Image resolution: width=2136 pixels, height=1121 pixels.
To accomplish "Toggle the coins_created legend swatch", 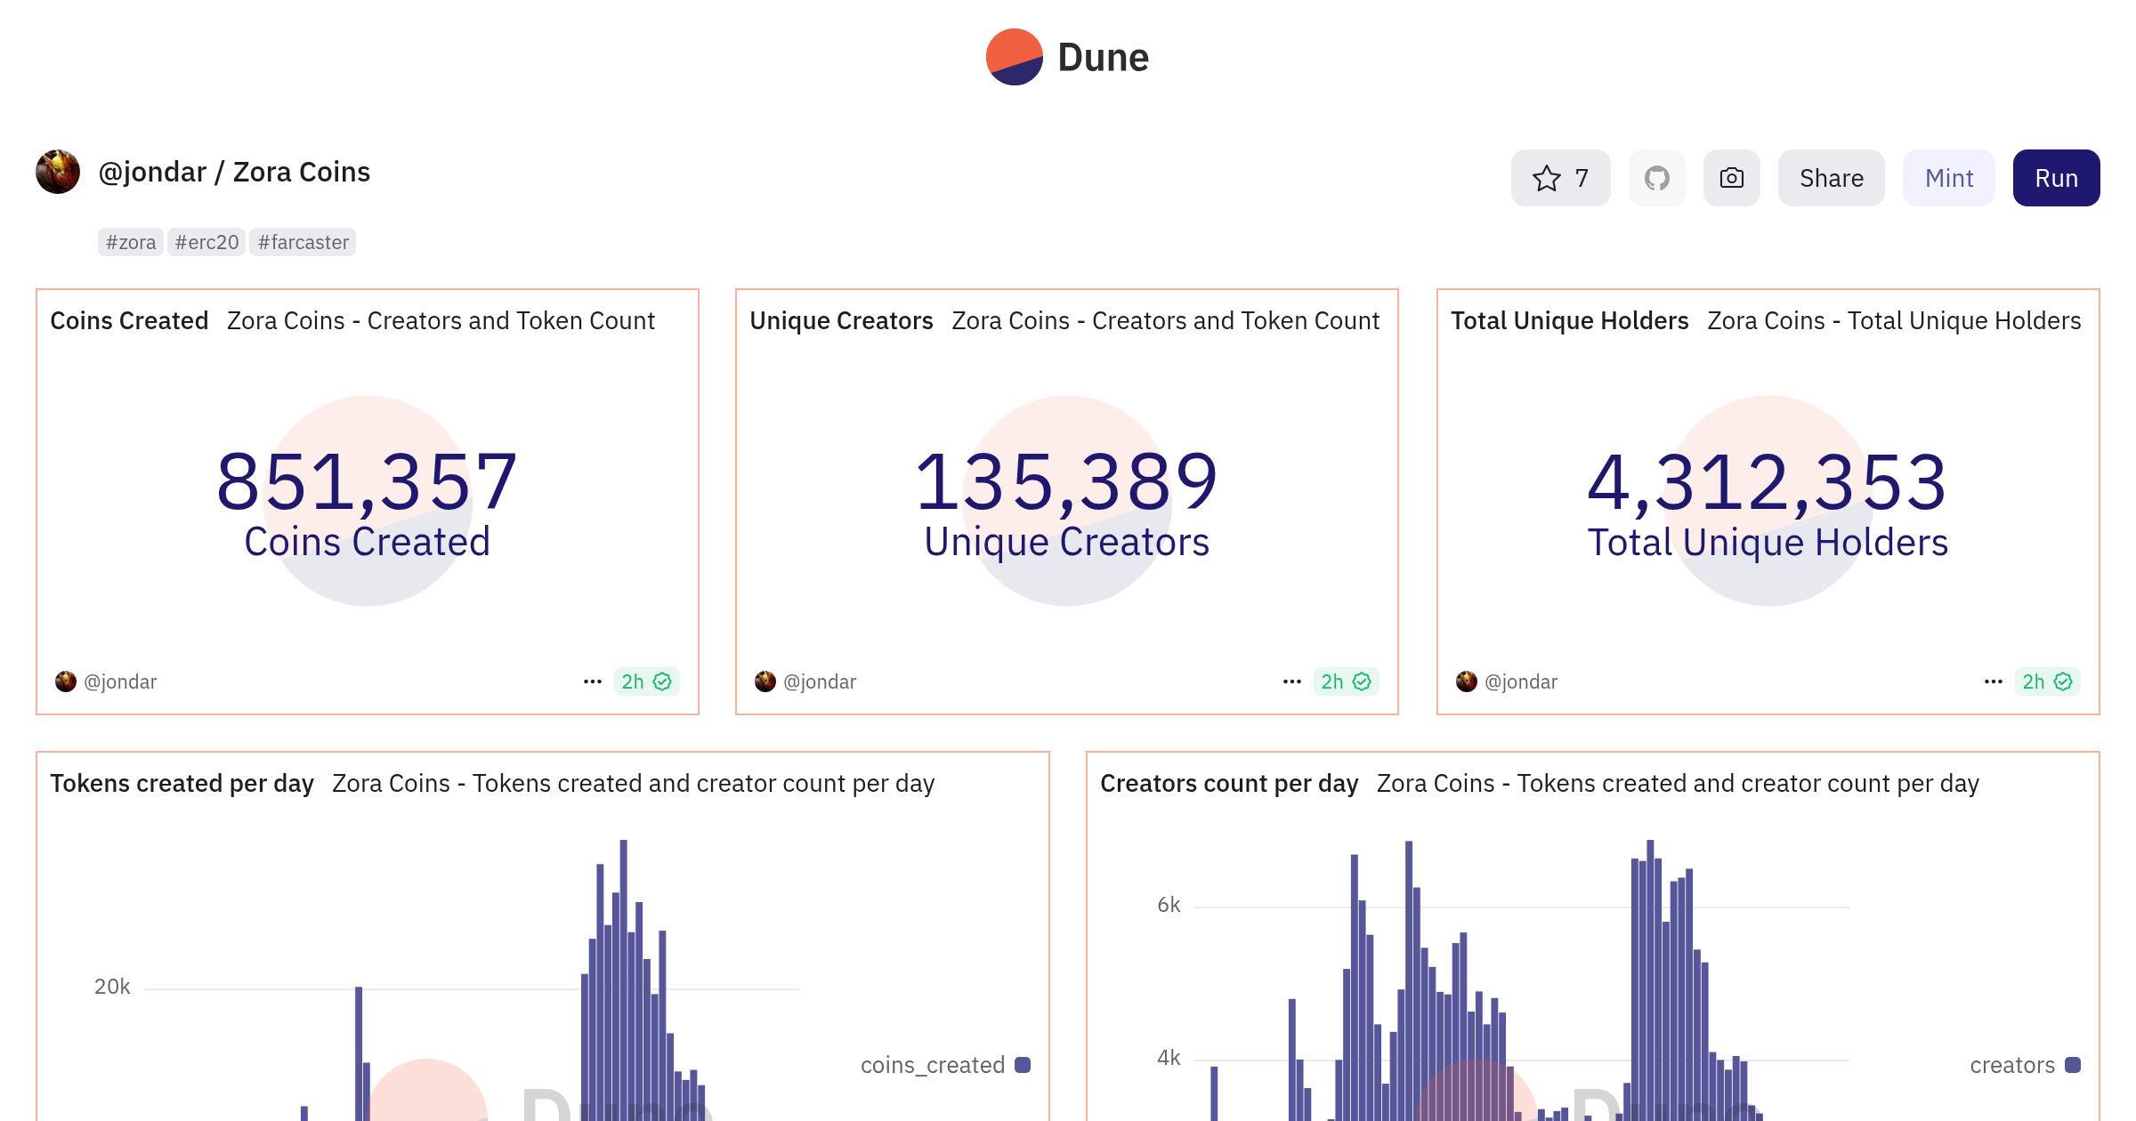I will click(1023, 1065).
